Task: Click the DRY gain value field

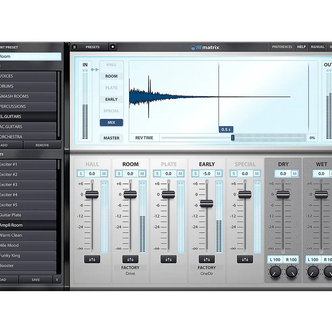Action: click(x=283, y=174)
